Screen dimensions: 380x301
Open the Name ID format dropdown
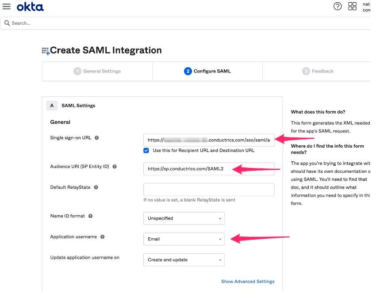[x=184, y=218]
